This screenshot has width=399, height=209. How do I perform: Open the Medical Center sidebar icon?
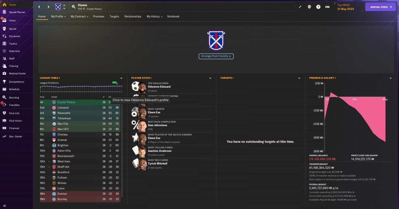[4, 74]
